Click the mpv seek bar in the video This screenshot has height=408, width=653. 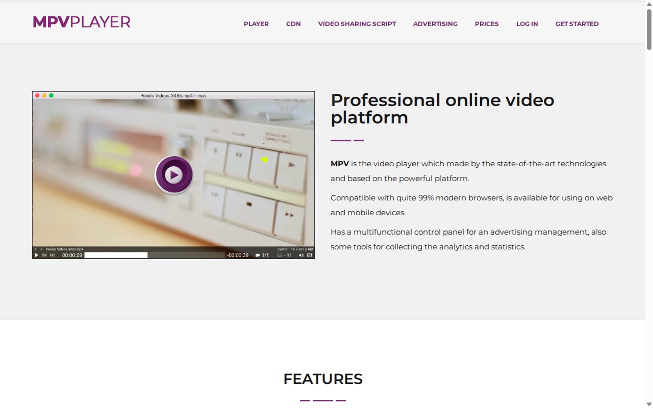(155, 255)
